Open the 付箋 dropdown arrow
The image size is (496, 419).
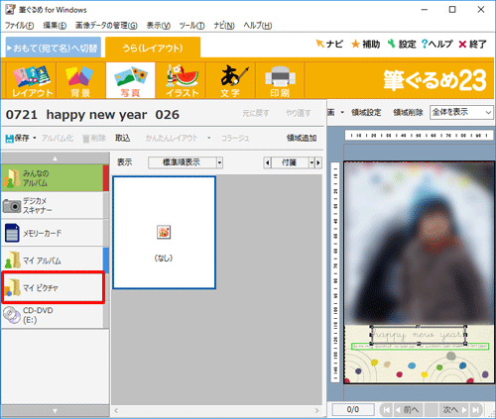(311, 162)
